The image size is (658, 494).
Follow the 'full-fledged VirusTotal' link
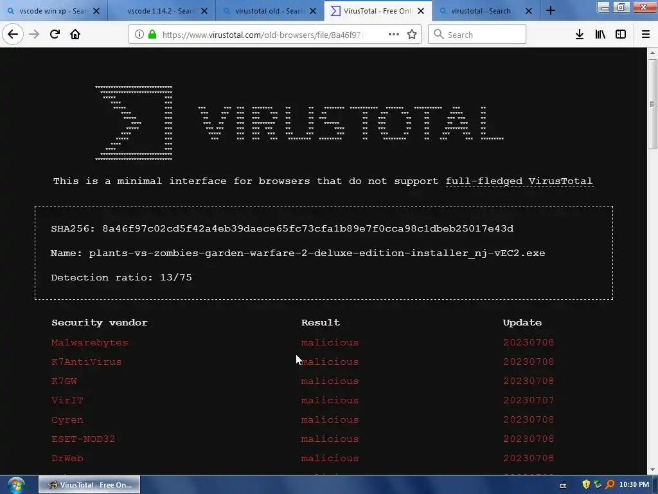(x=519, y=181)
